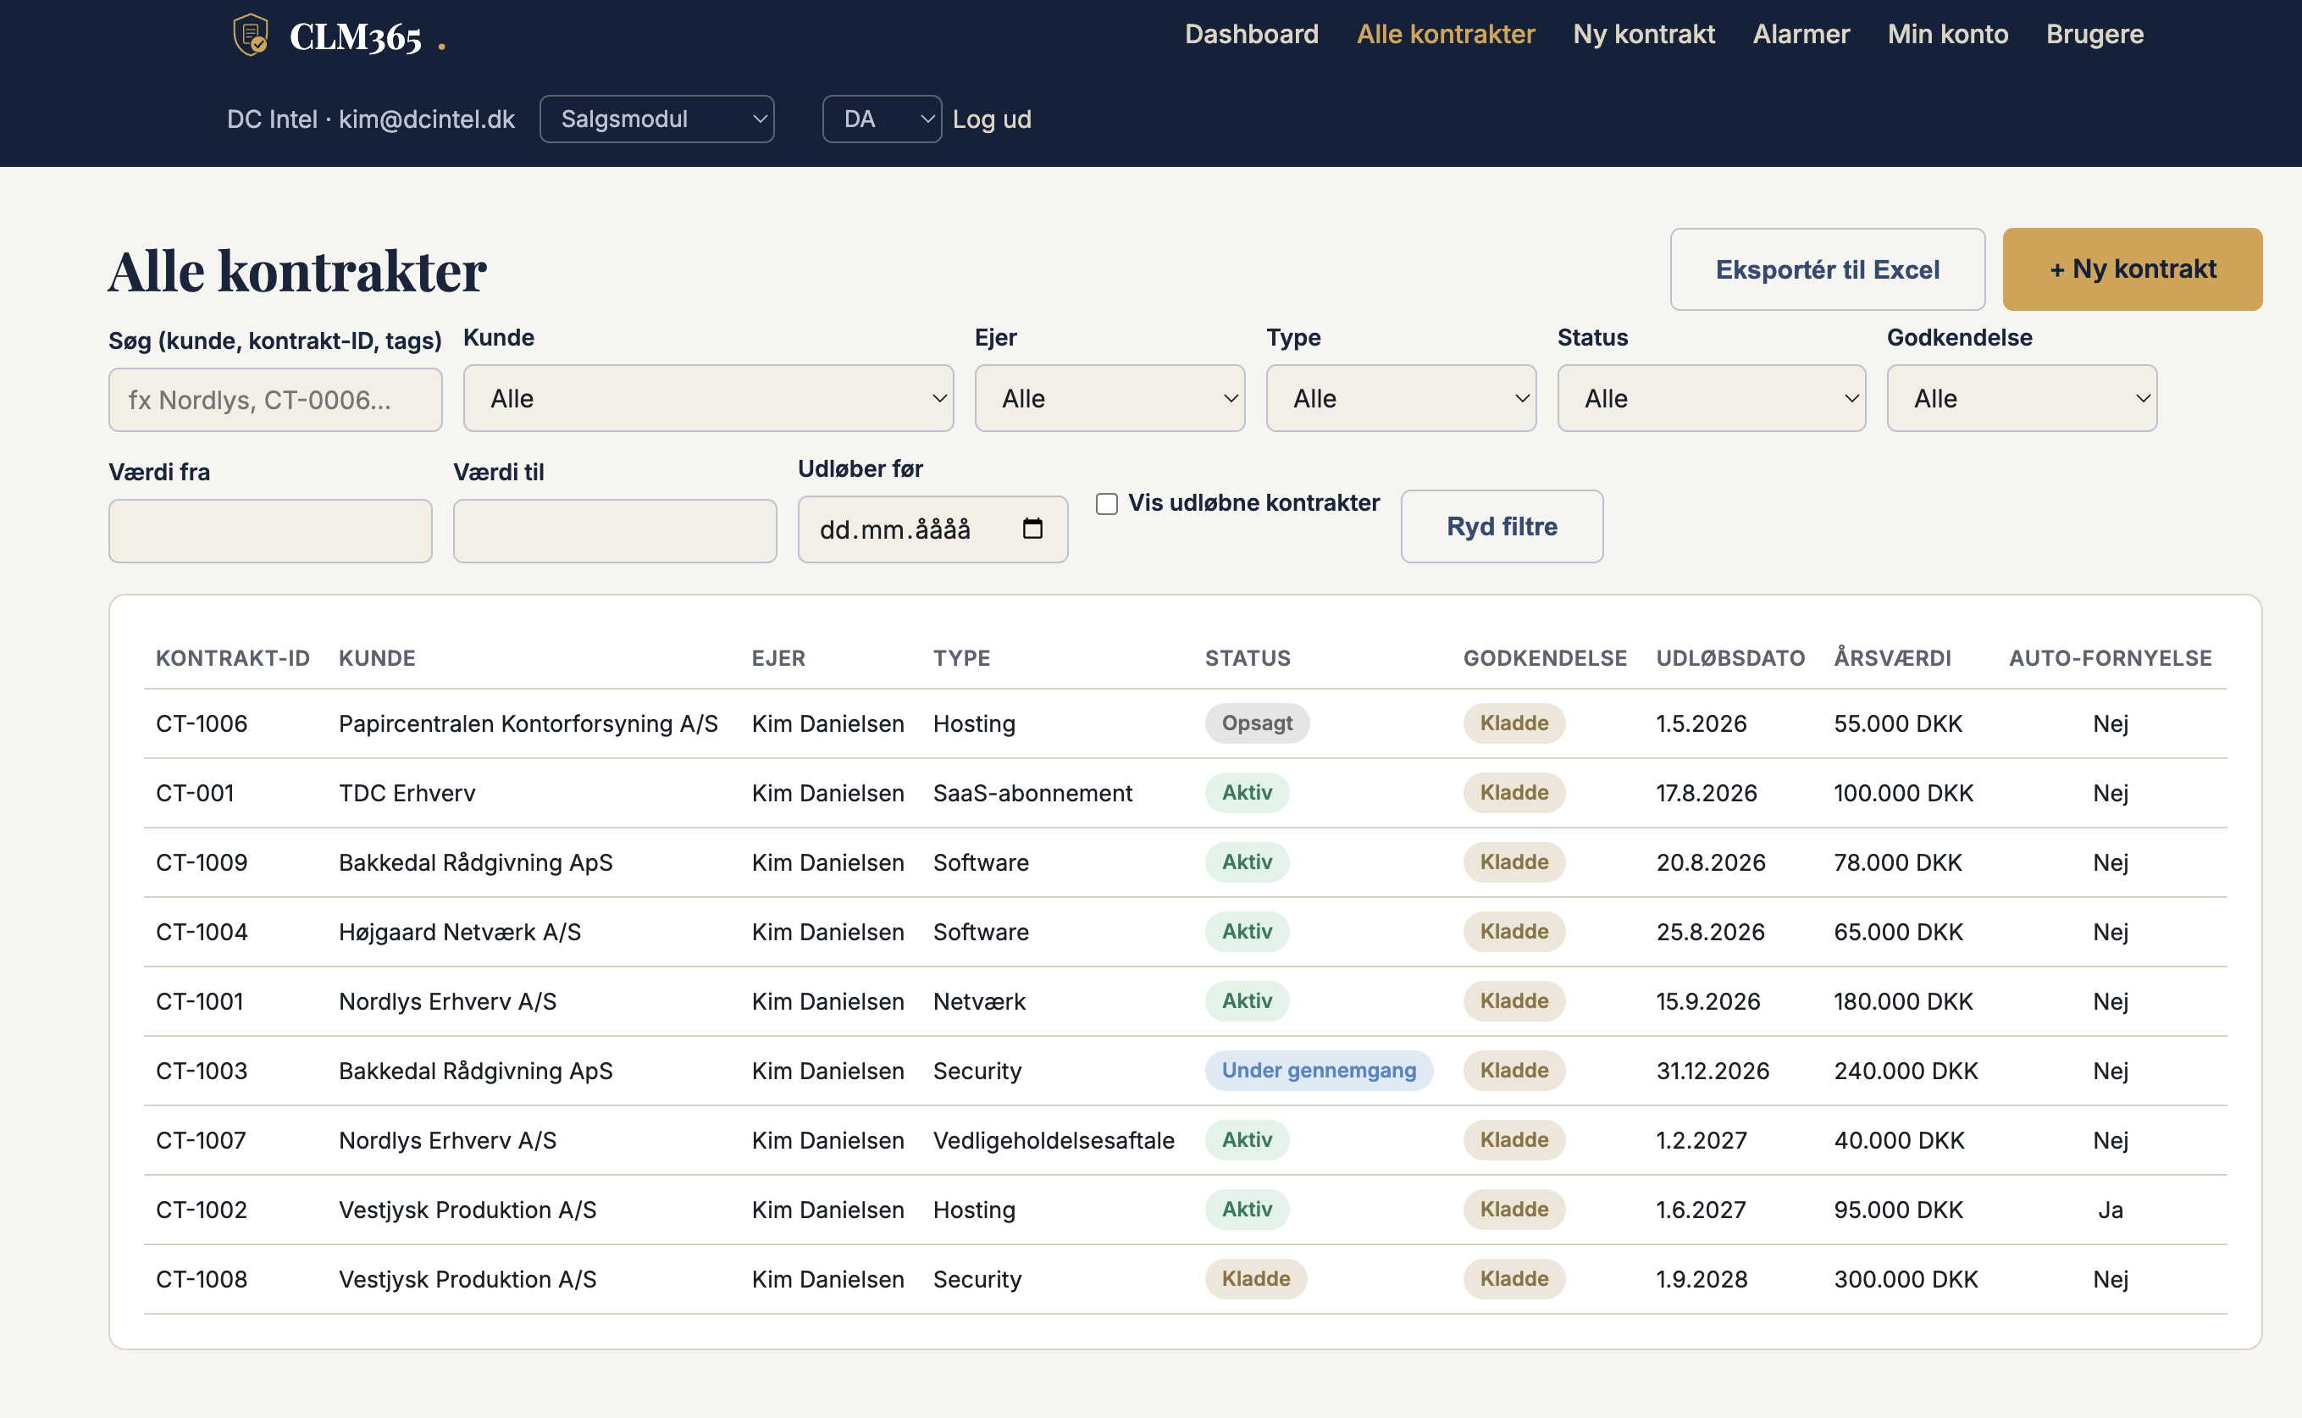The height and width of the screenshot is (1418, 2302).
Task: Click the CLM365 shield logo icon
Action: [251, 36]
